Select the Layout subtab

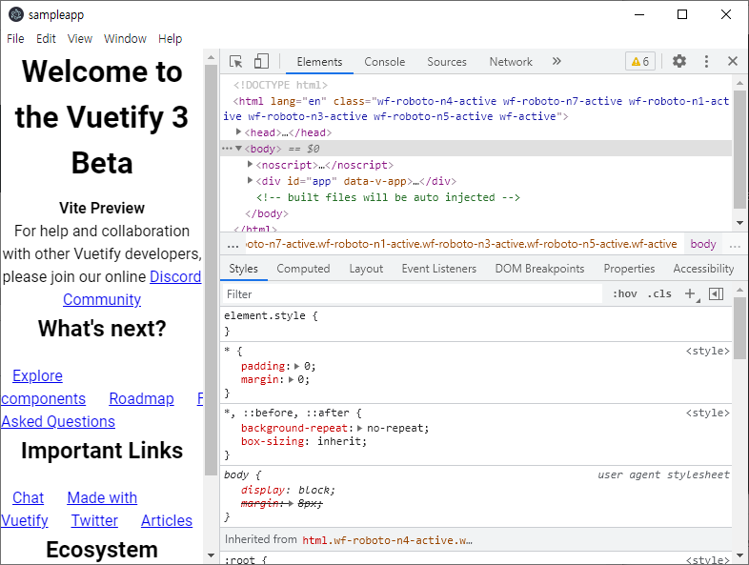(366, 269)
